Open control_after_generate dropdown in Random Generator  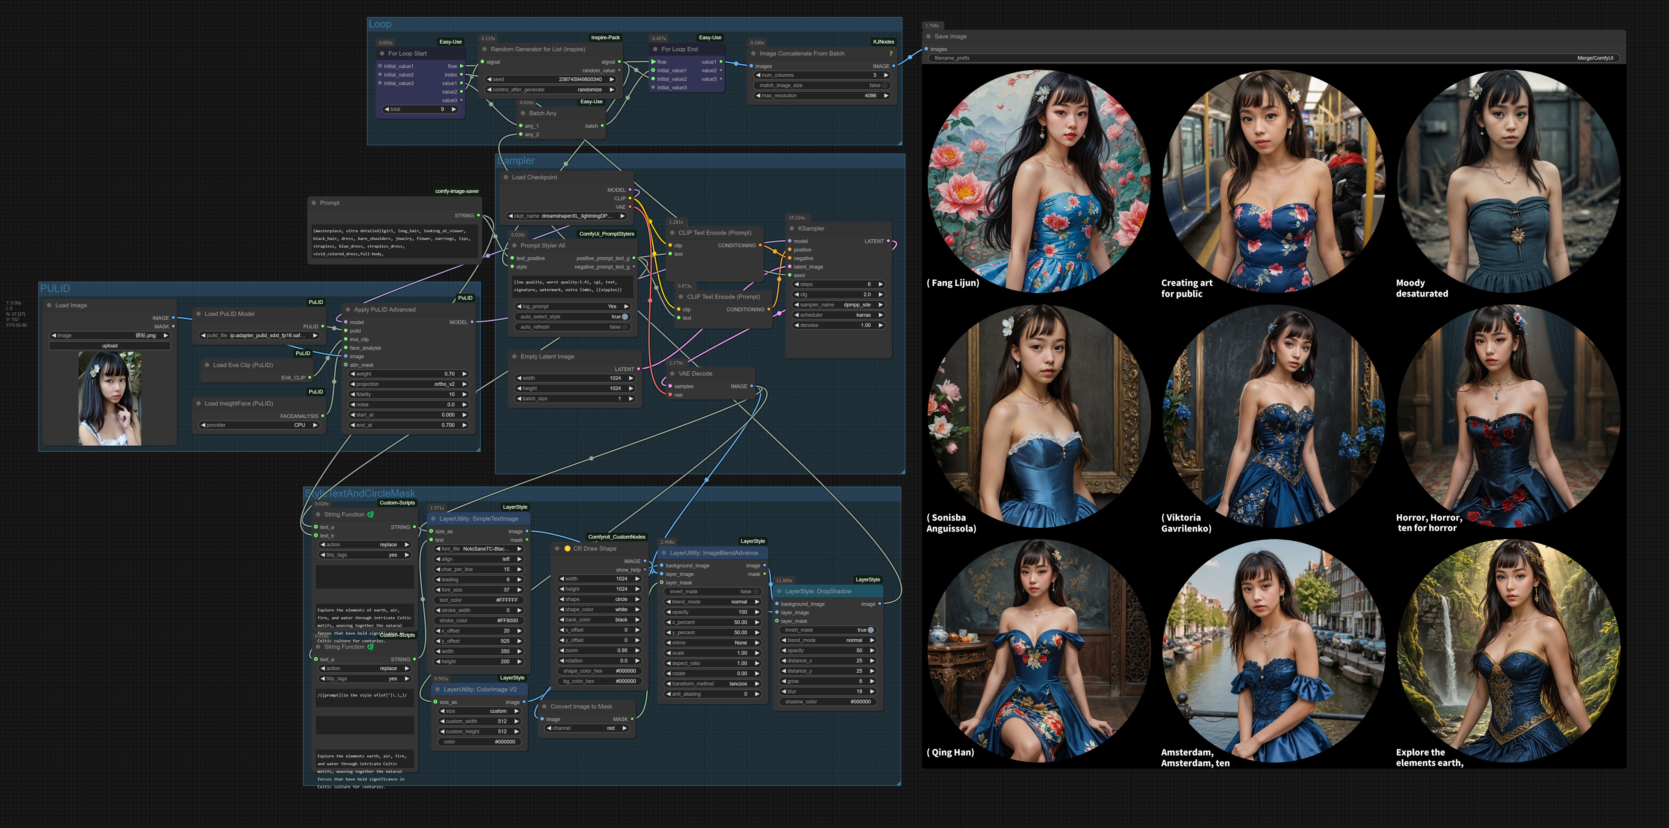click(x=551, y=89)
